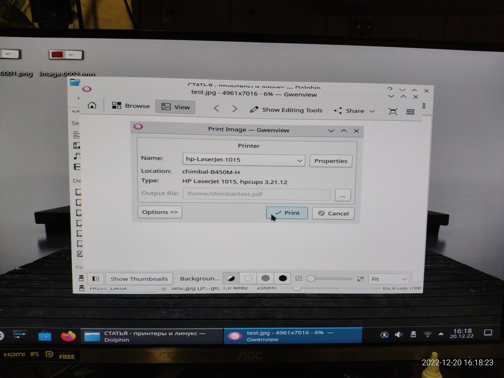The width and height of the screenshot is (504, 378).
Task: Go to the next image arrow
Action: pos(235,109)
